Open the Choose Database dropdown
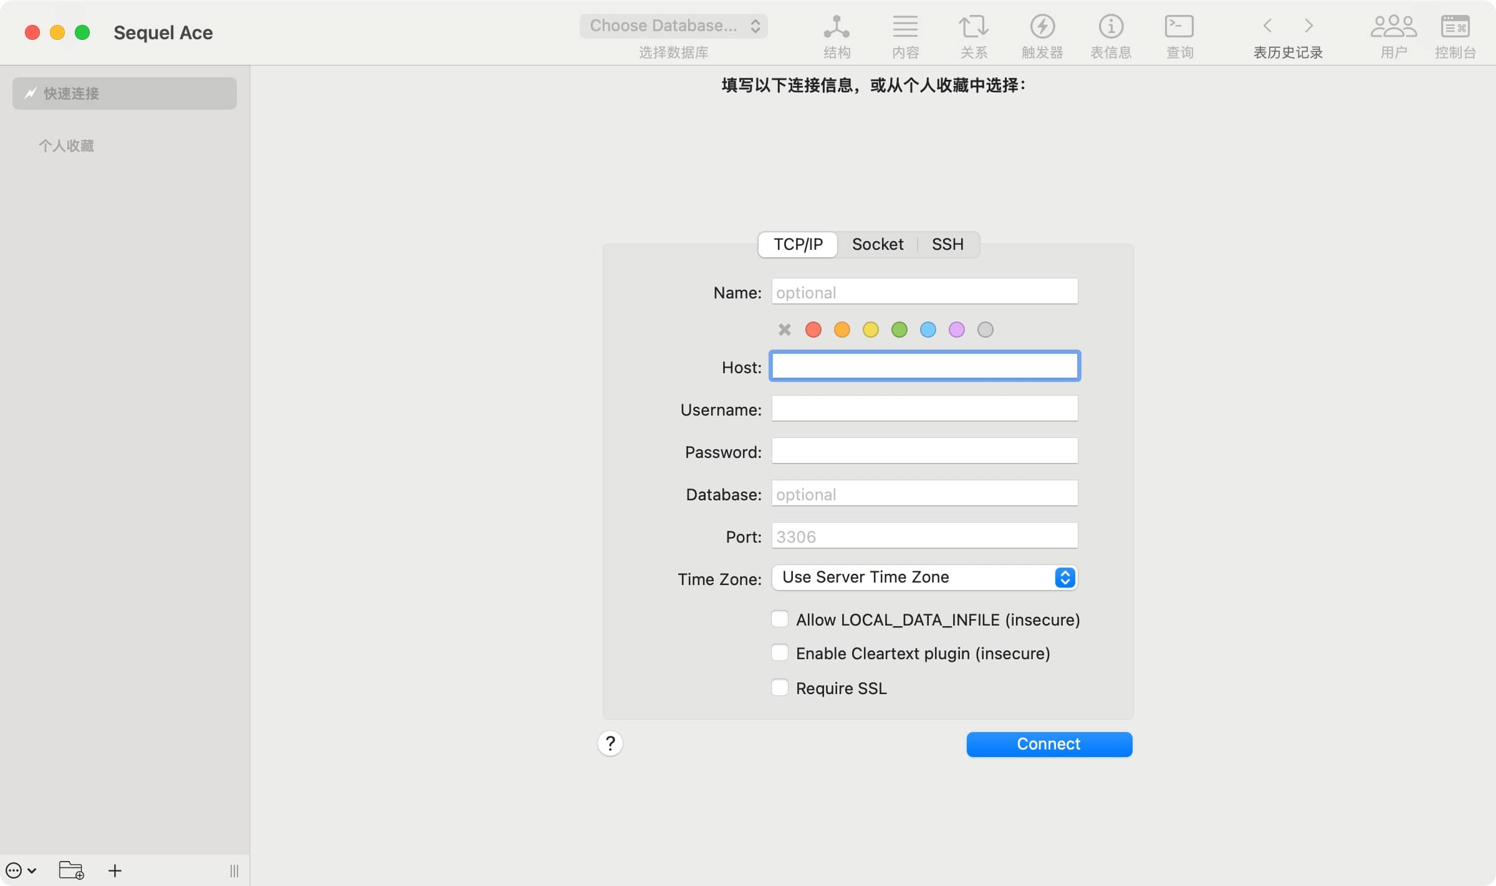The width and height of the screenshot is (1496, 886). (673, 26)
